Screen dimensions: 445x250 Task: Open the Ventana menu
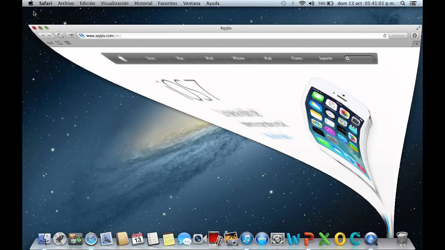point(192,3)
